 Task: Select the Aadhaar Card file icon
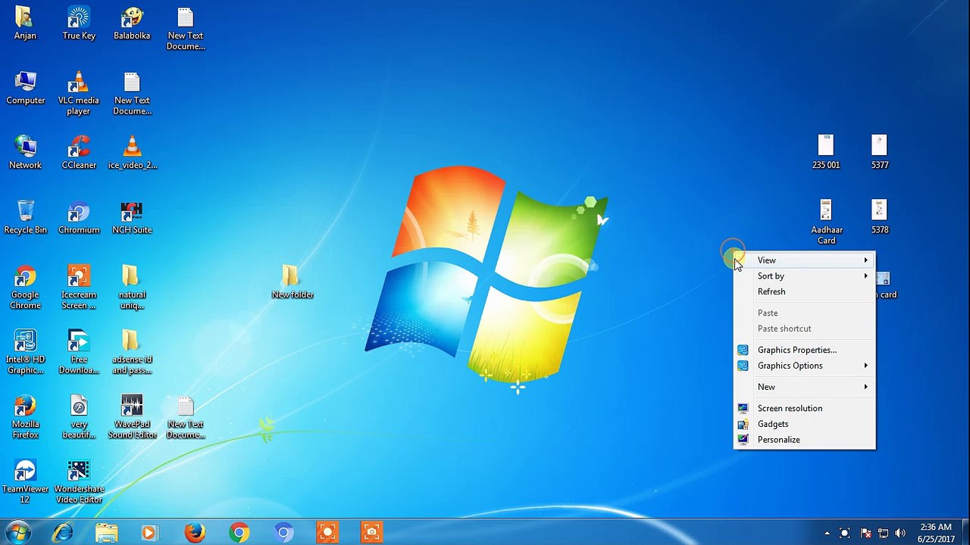[x=826, y=223]
